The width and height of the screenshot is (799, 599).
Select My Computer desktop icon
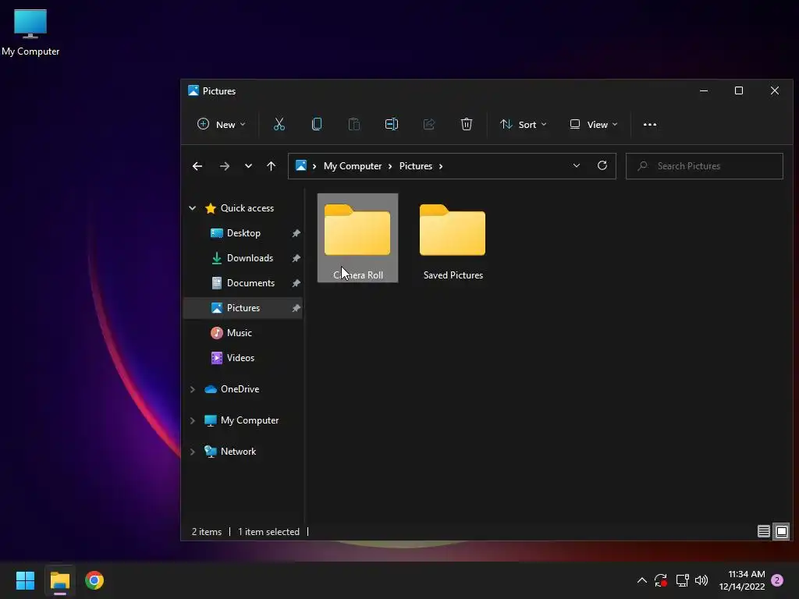pyautogui.click(x=30, y=32)
